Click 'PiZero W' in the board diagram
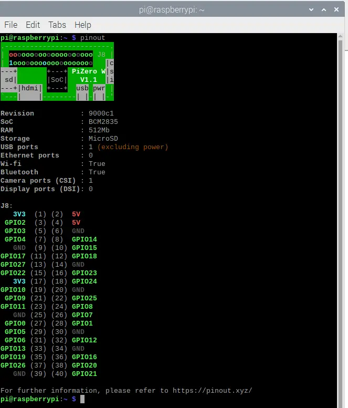The image size is (348, 408). (88, 71)
